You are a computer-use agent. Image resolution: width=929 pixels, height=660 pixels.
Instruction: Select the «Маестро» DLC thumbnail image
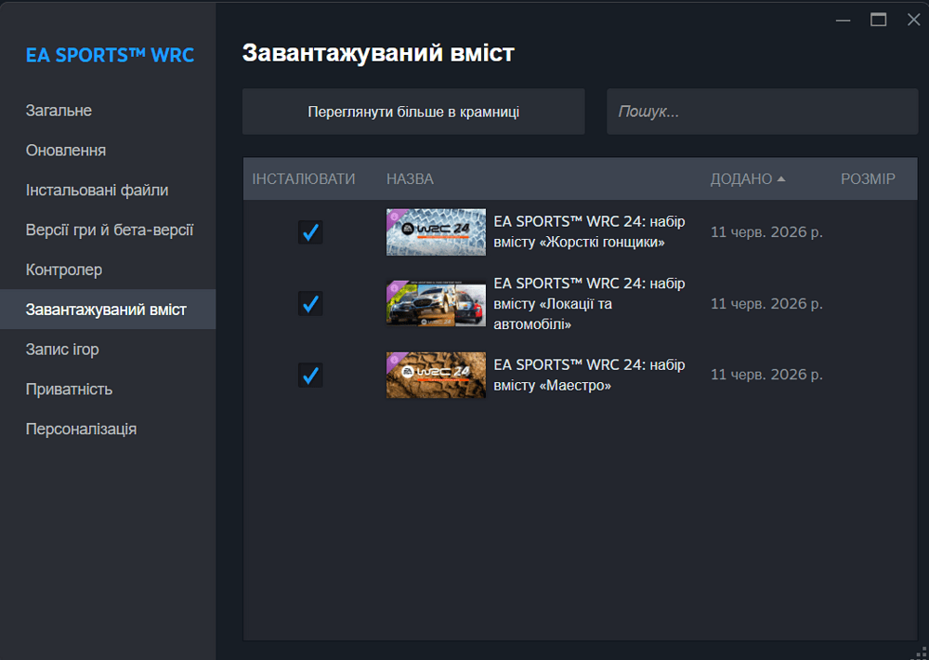coord(436,375)
